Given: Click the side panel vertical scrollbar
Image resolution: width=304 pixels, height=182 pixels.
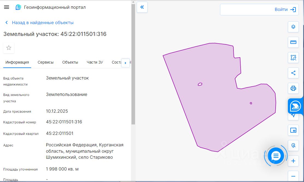Looking at the screenshot, I should tap(133, 64).
